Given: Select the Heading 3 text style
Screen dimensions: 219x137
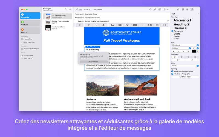Looking at the screenshot, I should tap(179, 28).
